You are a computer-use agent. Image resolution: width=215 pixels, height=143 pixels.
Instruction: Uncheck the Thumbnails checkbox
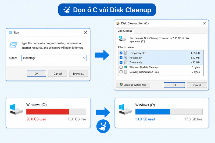coord(121,63)
